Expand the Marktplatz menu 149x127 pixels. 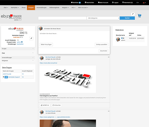pos(15,7)
